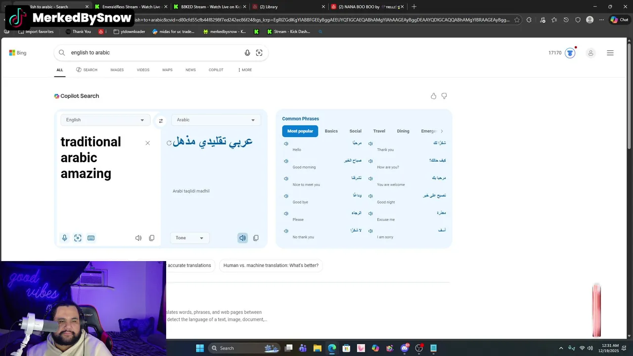Viewport: 633px width, 356px height.
Task: Open Discord from the Windows taskbar
Action: pyautogui.click(x=405, y=348)
